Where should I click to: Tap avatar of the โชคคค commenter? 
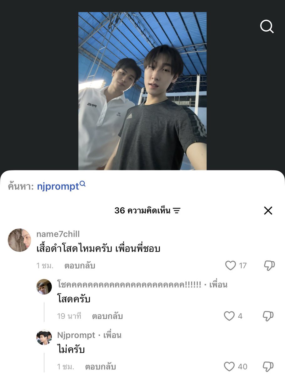pyautogui.click(x=44, y=287)
